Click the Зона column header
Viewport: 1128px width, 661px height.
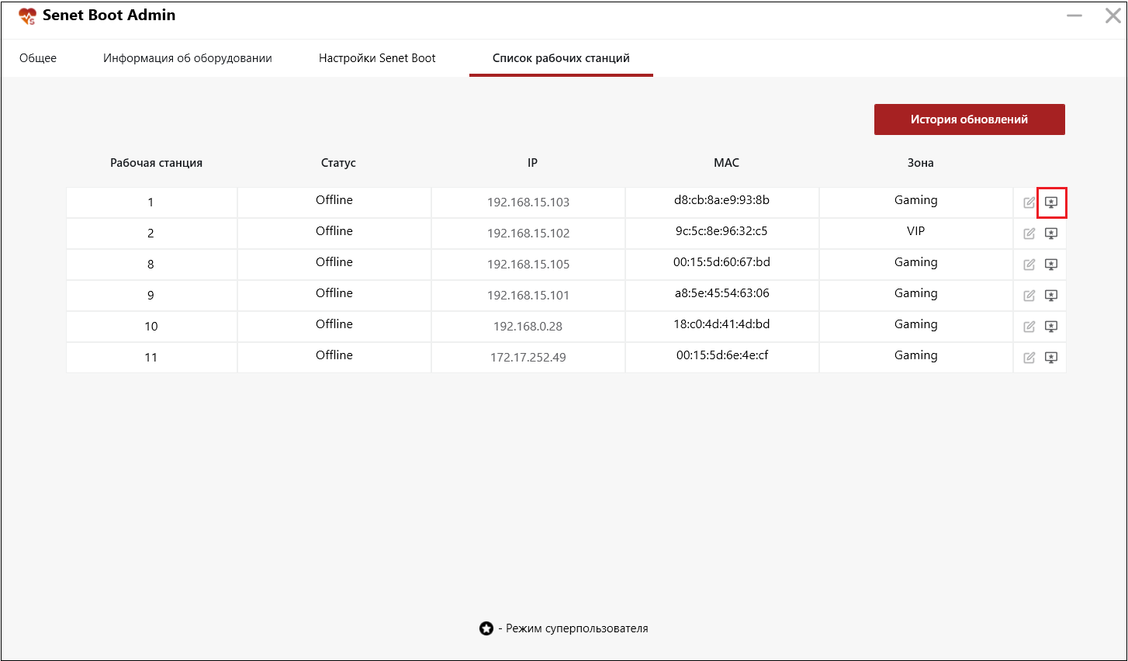920,163
